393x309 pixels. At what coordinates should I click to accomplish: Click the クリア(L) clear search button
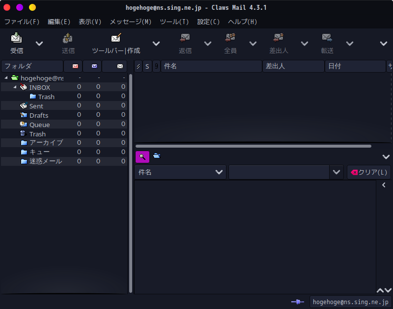pos(369,172)
